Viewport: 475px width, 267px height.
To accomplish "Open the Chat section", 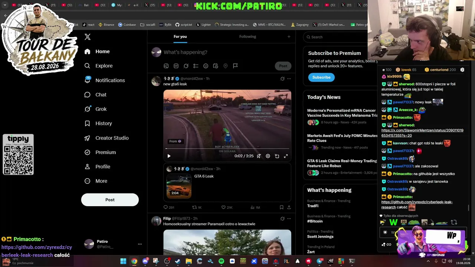I will (x=95, y=95).
